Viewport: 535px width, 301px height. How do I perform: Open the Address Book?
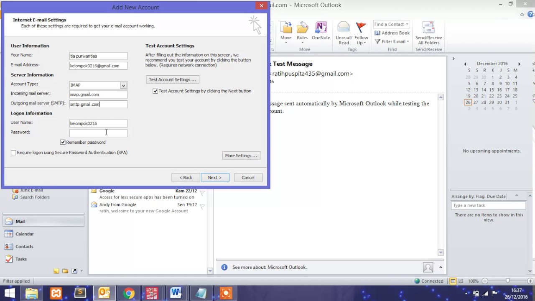[x=392, y=33]
